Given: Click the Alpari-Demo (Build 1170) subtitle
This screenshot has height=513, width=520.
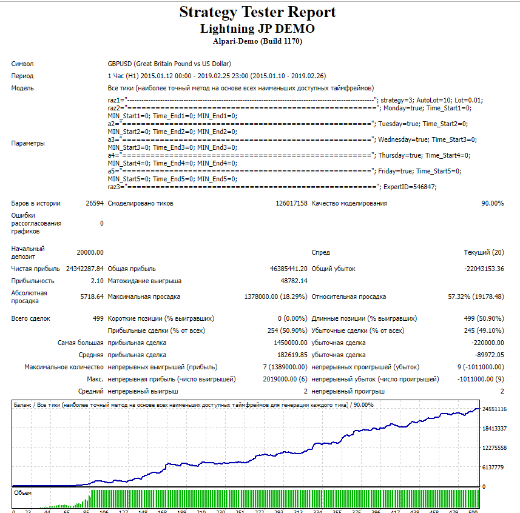Looking at the screenshot, I should point(257,41).
